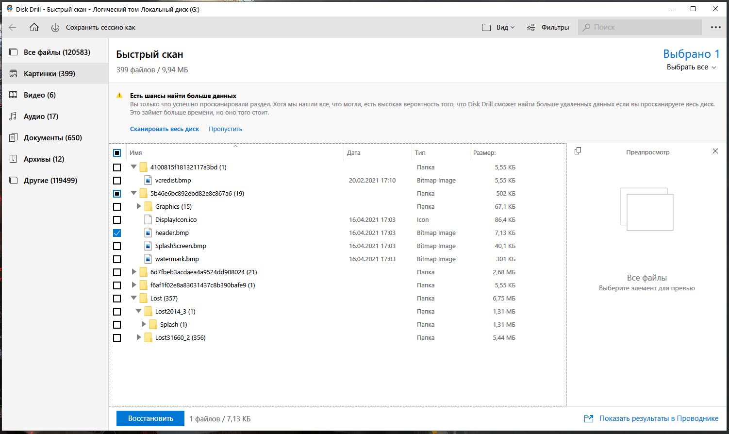
Task: Click the Lost (357) folder icon
Action: 143,298
